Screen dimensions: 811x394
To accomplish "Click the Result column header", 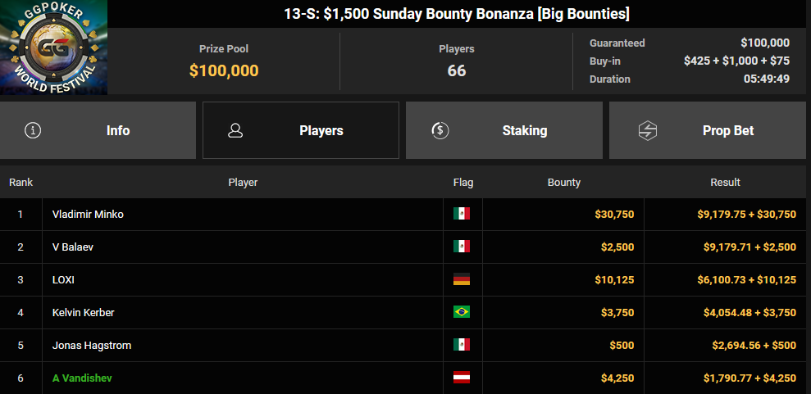I will click(x=725, y=183).
